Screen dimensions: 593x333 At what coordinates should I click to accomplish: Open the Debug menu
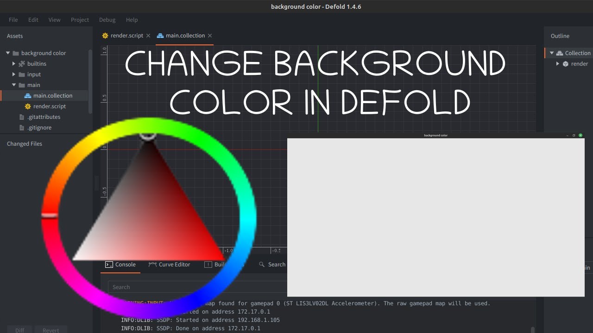pos(107,20)
